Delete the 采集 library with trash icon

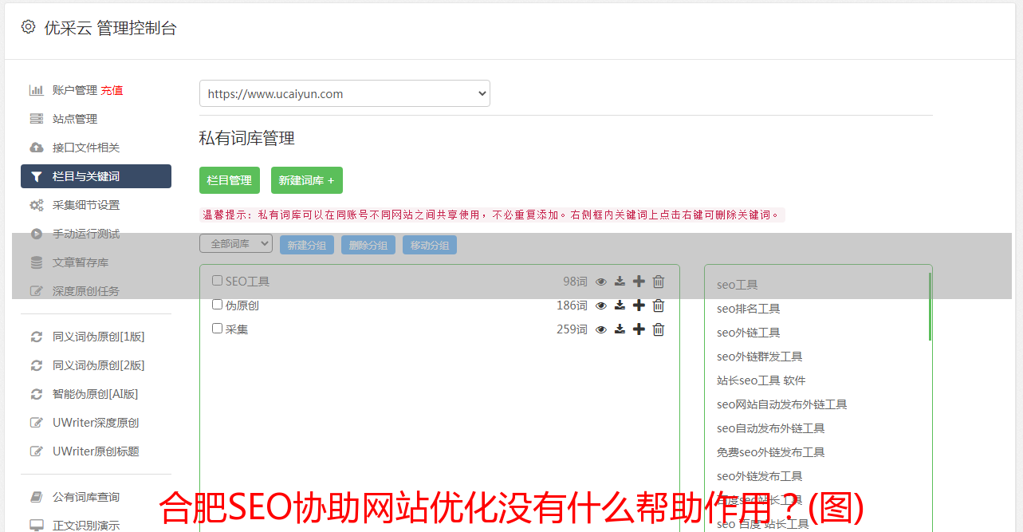[x=659, y=329]
